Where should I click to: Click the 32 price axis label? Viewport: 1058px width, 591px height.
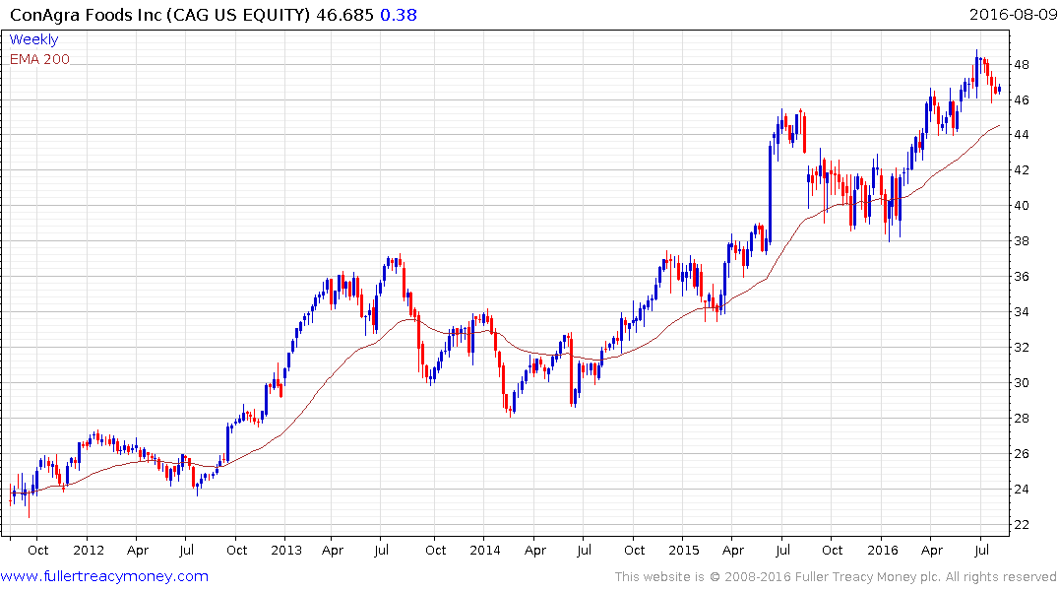(1021, 348)
